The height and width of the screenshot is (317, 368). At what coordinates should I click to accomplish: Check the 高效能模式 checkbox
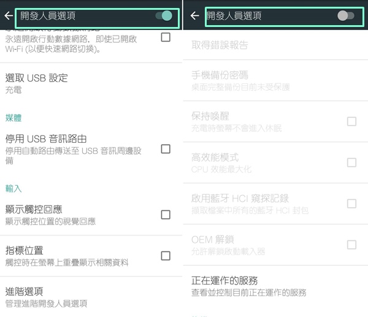(351, 162)
